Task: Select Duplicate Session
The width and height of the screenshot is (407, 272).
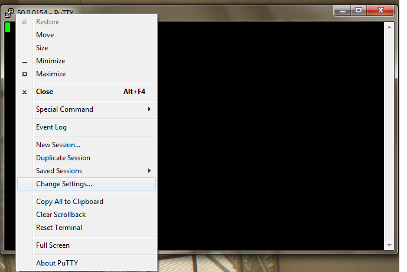Action: tap(87, 158)
